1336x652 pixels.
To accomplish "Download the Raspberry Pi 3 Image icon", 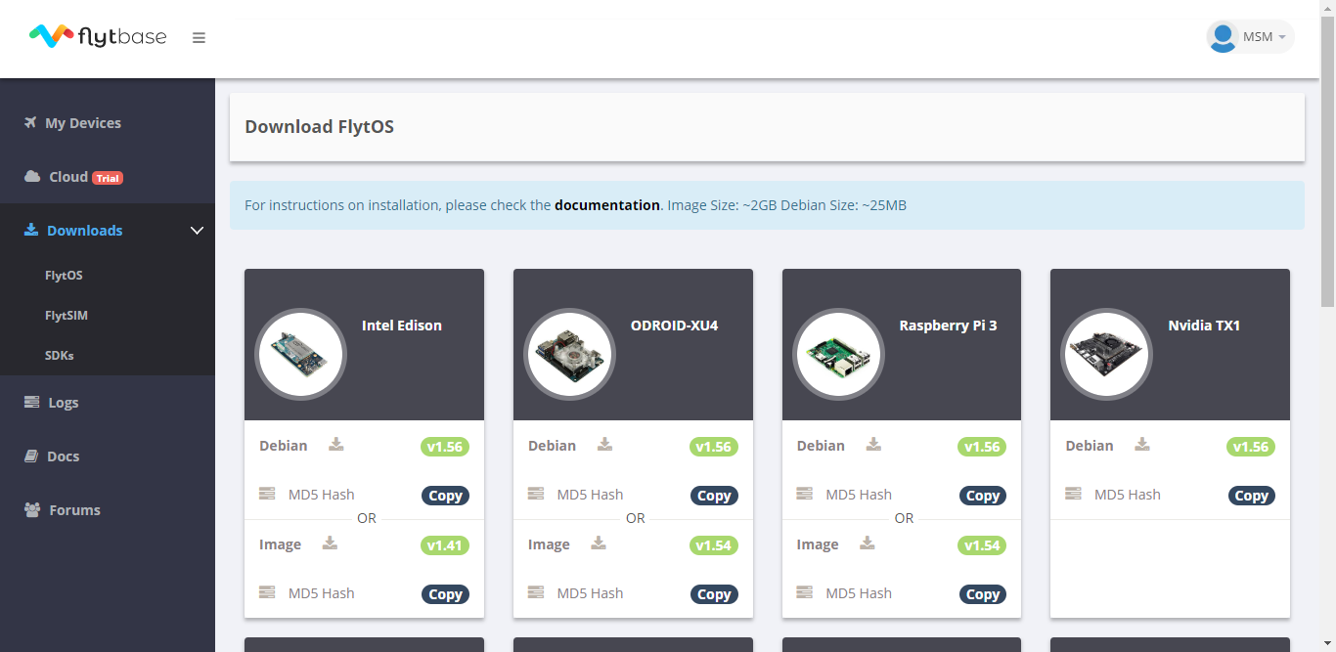I will [x=868, y=543].
